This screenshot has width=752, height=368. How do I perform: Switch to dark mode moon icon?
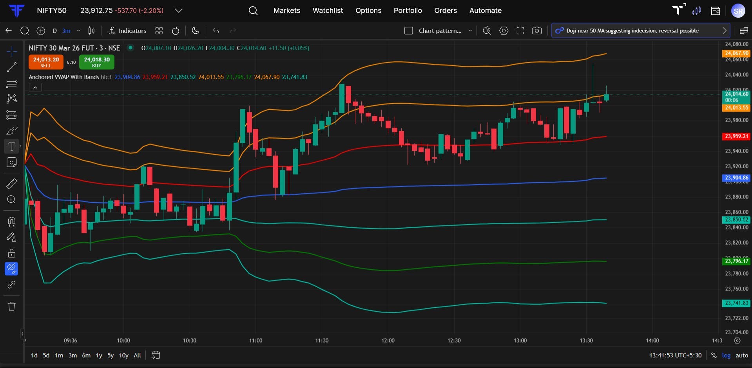point(196,31)
